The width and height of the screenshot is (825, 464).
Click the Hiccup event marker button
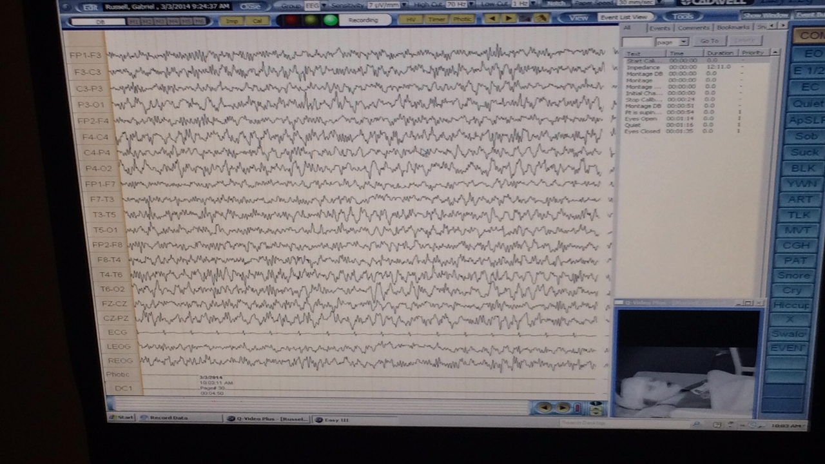click(791, 305)
